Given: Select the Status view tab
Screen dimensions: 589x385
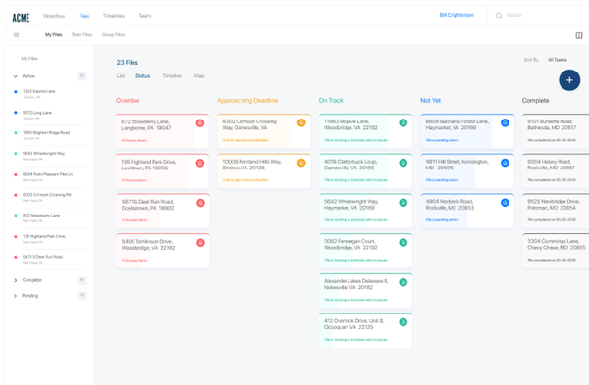Looking at the screenshot, I should point(142,76).
